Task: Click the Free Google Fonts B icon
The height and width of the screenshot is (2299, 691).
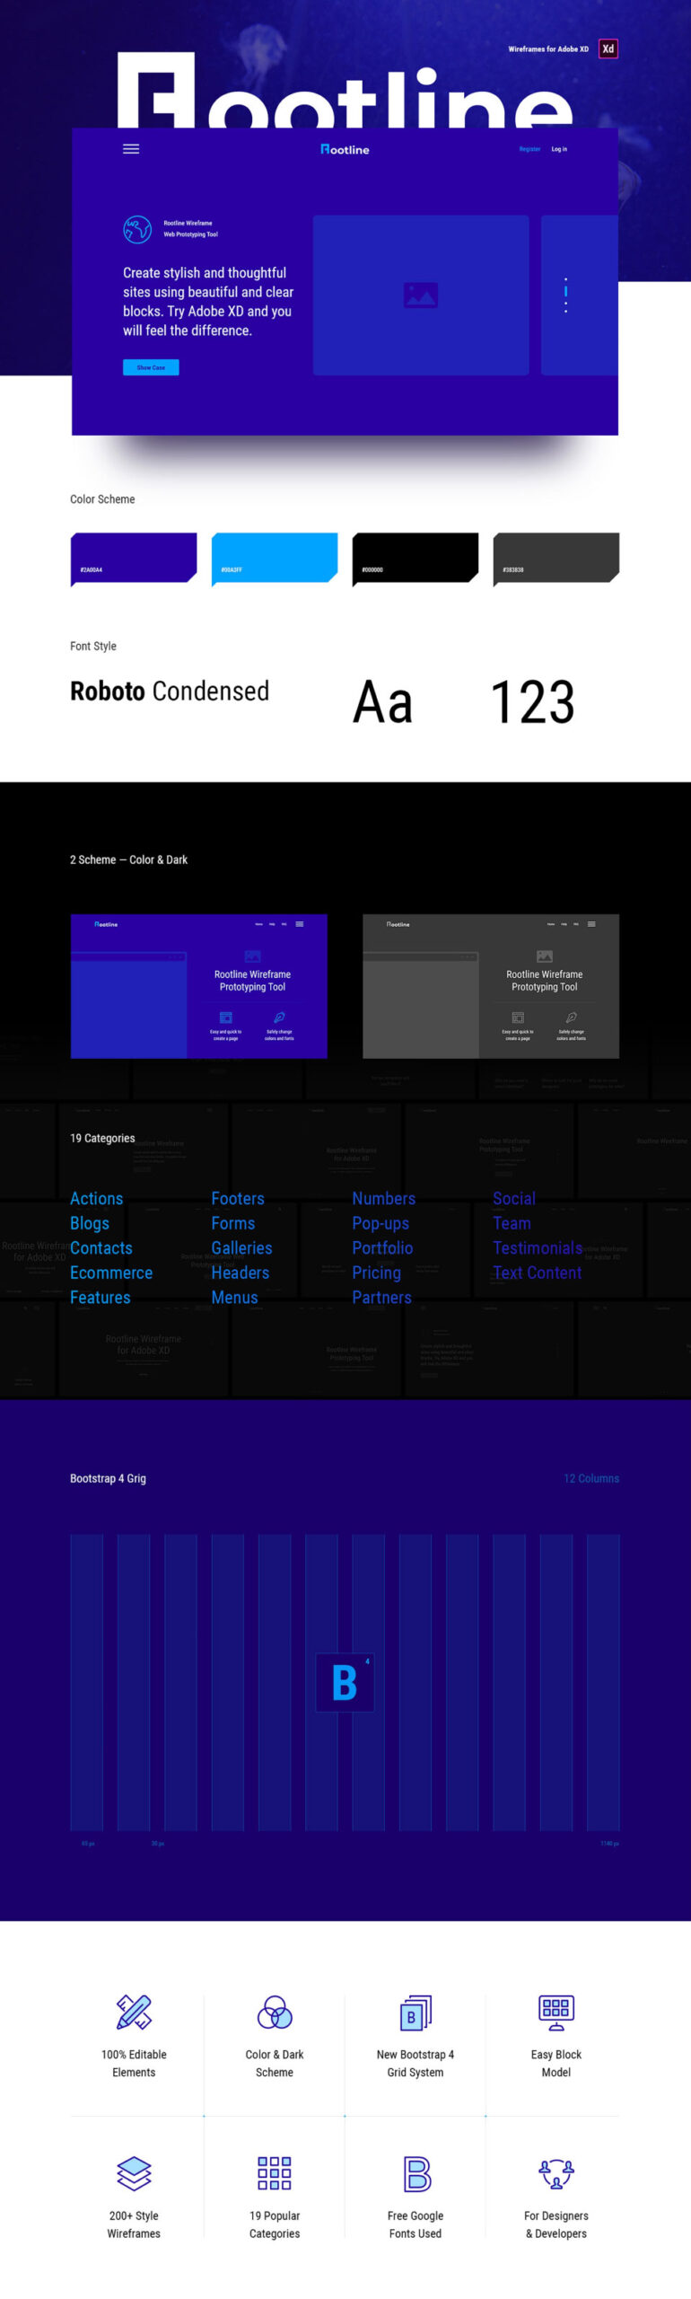Action: pyautogui.click(x=416, y=2173)
